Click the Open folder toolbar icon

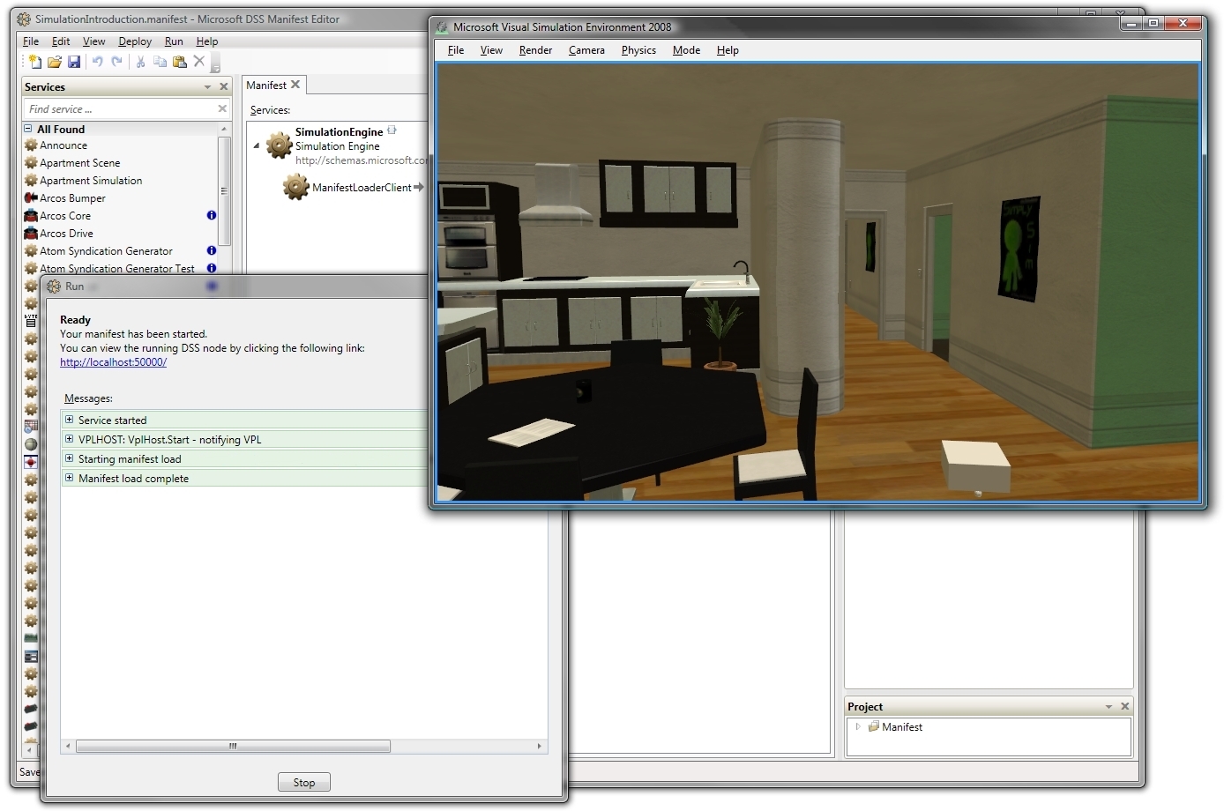(54, 62)
